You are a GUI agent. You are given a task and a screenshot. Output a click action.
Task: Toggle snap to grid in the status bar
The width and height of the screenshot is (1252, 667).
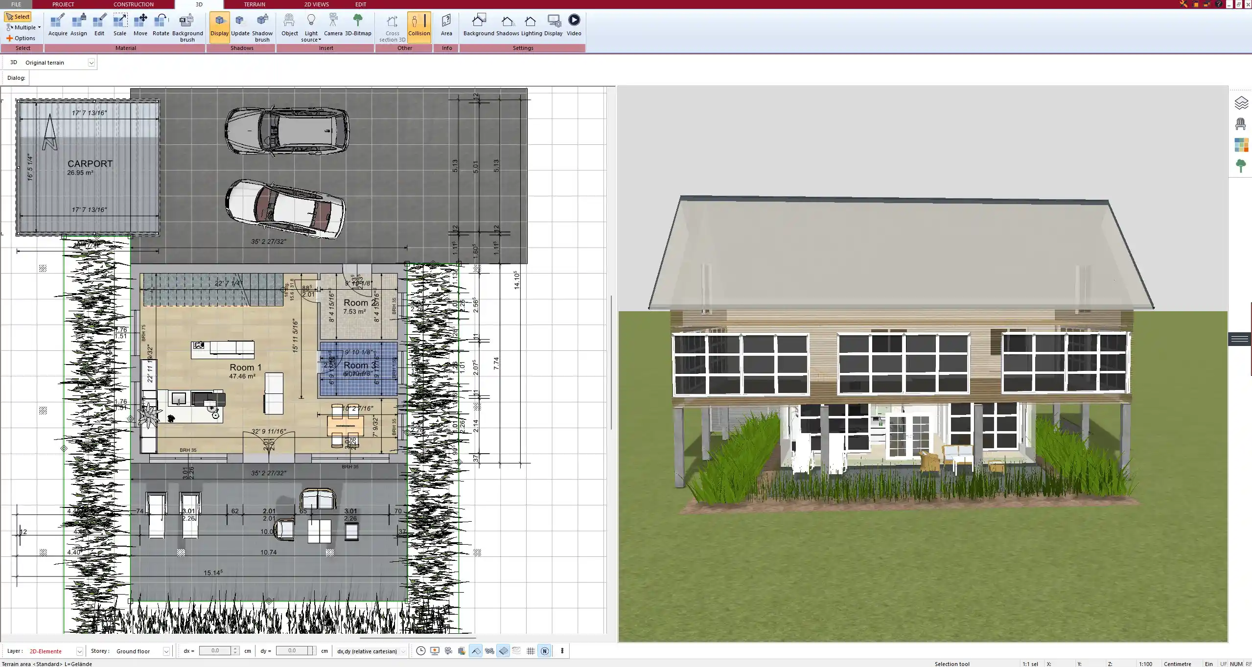pos(531,651)
